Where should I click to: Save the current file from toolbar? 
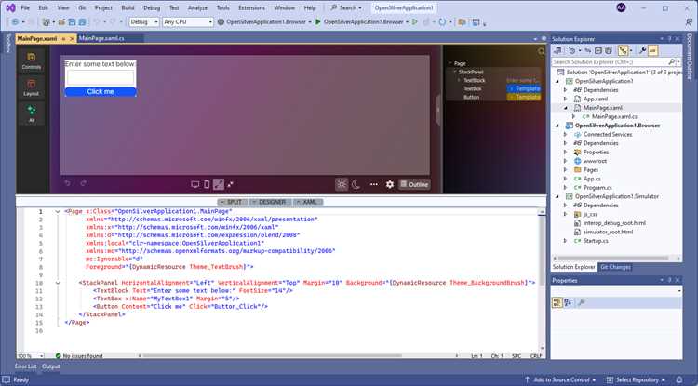pos(72,21)
